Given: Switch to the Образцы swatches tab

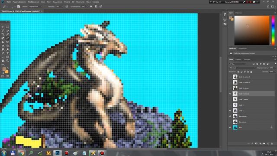Looking at the screenshot, I should pos(238,13).
